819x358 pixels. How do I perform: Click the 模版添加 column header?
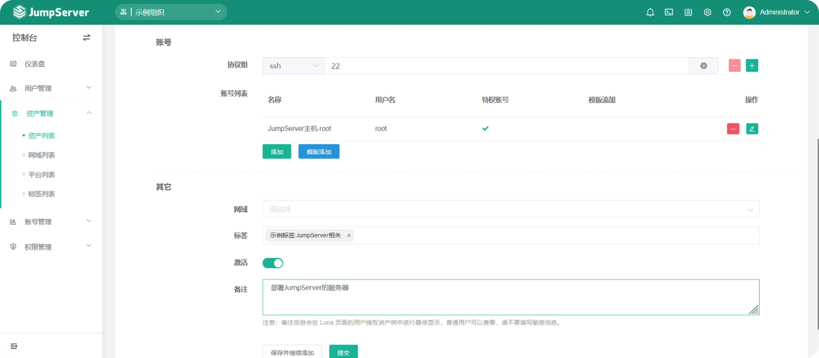602,100
